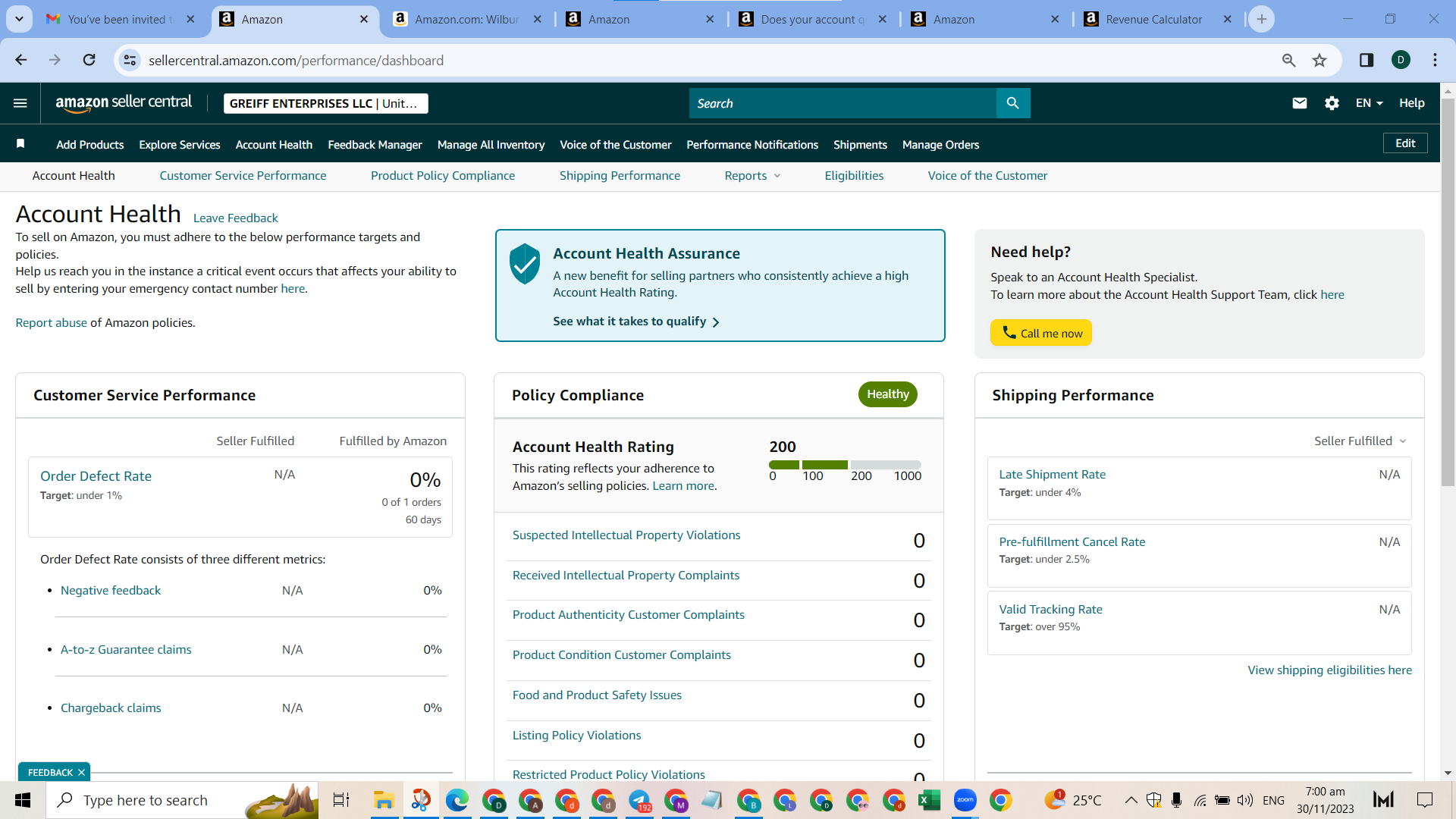Open the Seller Central hamburger menu
This screenshot has height=819, width=1456.
point(20,103)
